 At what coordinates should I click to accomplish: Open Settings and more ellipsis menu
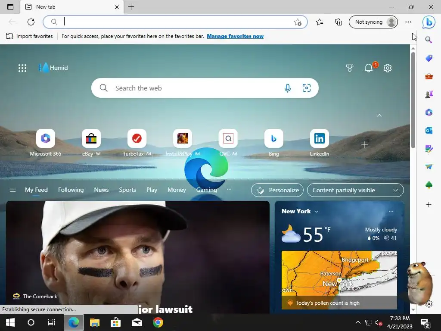point(408,22)
